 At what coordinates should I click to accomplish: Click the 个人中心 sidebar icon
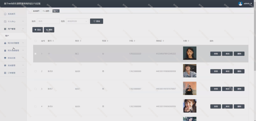click(x=5, y=21)
